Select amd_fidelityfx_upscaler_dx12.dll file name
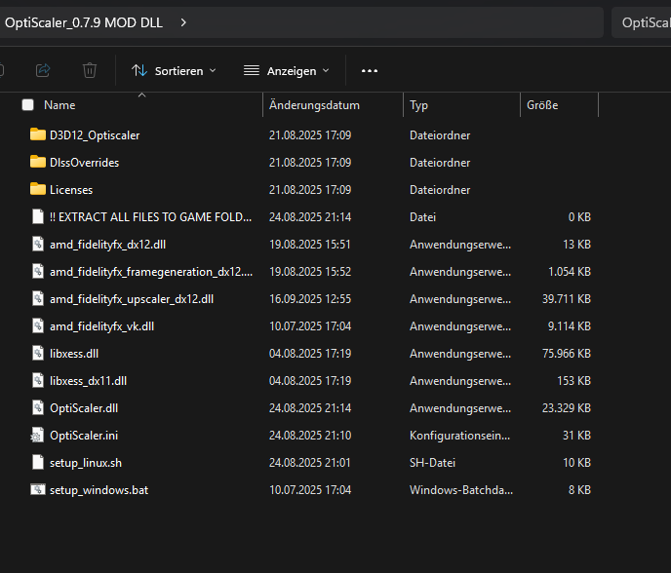Viewport: 671px width, 573px height. tap(132, 299)
